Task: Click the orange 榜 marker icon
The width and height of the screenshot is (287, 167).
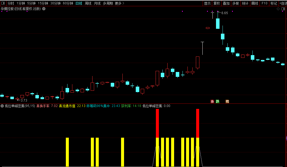Action: [227, 101]
